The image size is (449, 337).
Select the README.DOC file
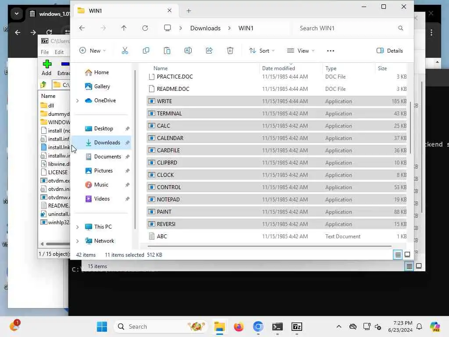pos(277,89)
